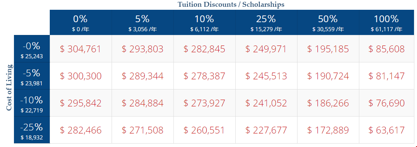
Task: Select the 25% tuition discount column header
Action: (266, 23)
